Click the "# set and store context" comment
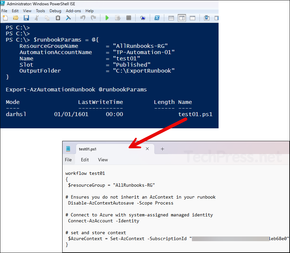290x253 pixels. pyautogui.click(x=96, y=233)
